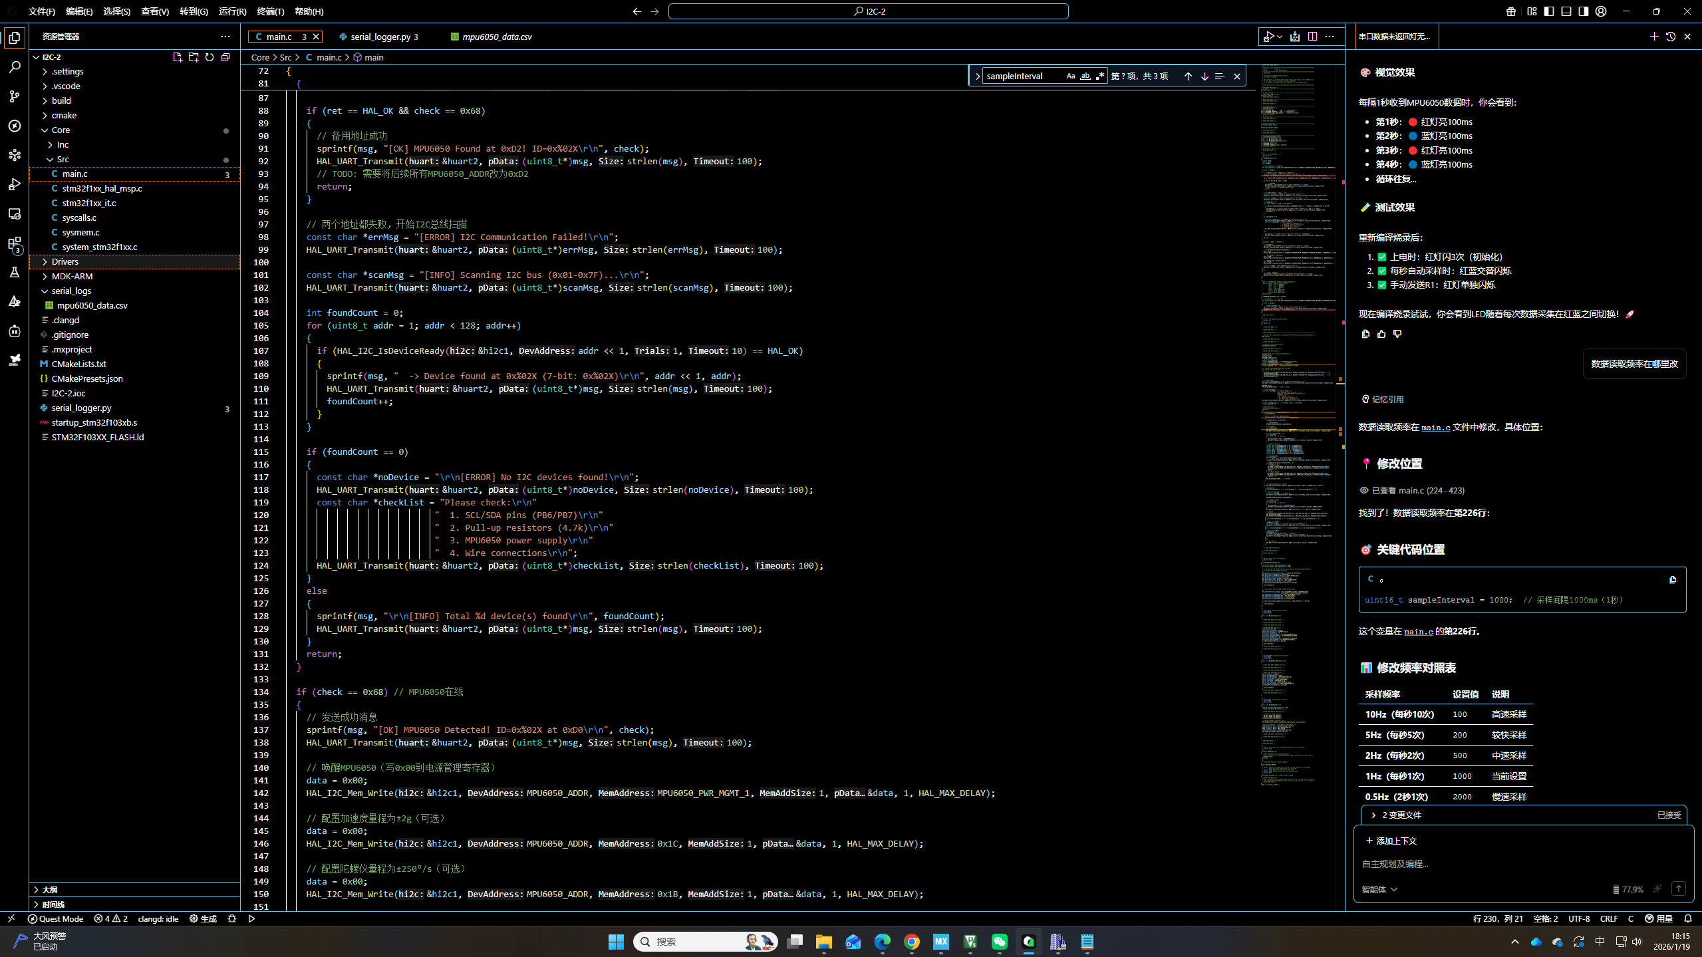Viewport: 1702px width, 957px height.
Task: Click split editor icon in tab bar
Action: click(1312, 37)
